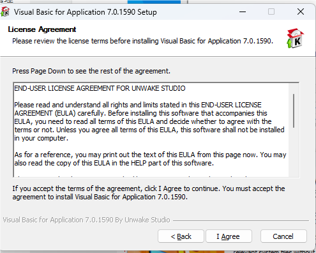This screenshot has width=316, height=253.
Task: Click 'END-USER LICENSE AGREEMENT FOR UNWAKE STUDIO' heading
Action: [x=100, y=88]
